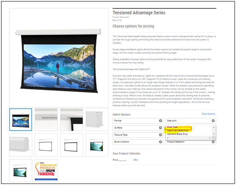
Task: View the ceiling slot closed thumbnail
Action: tap(46, 120)
